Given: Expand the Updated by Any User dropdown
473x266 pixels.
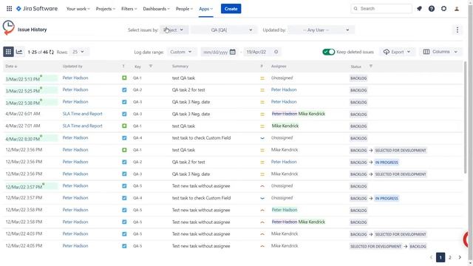Looking at the screenshot, I should tap(321, 30).
